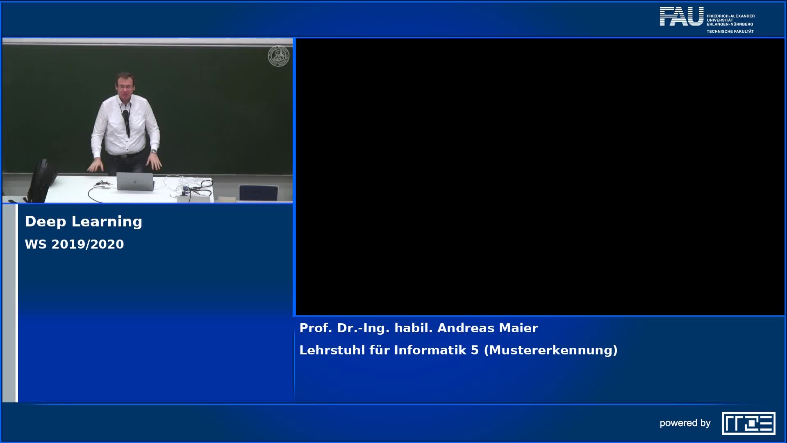
Task: Click the powered by attribution text
Action: click(685, 422)
